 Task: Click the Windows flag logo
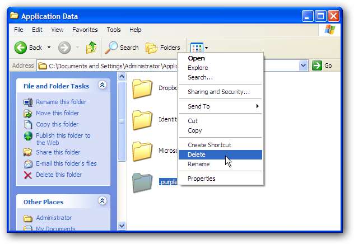point(330,30)
